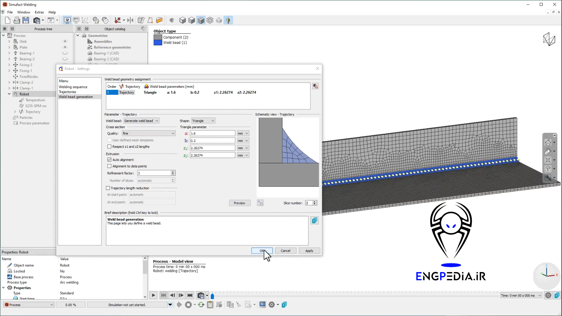Click the fit-to-view icon in right toolbar
The width and height of the screenshot is (562, 316).
[548, 160]
